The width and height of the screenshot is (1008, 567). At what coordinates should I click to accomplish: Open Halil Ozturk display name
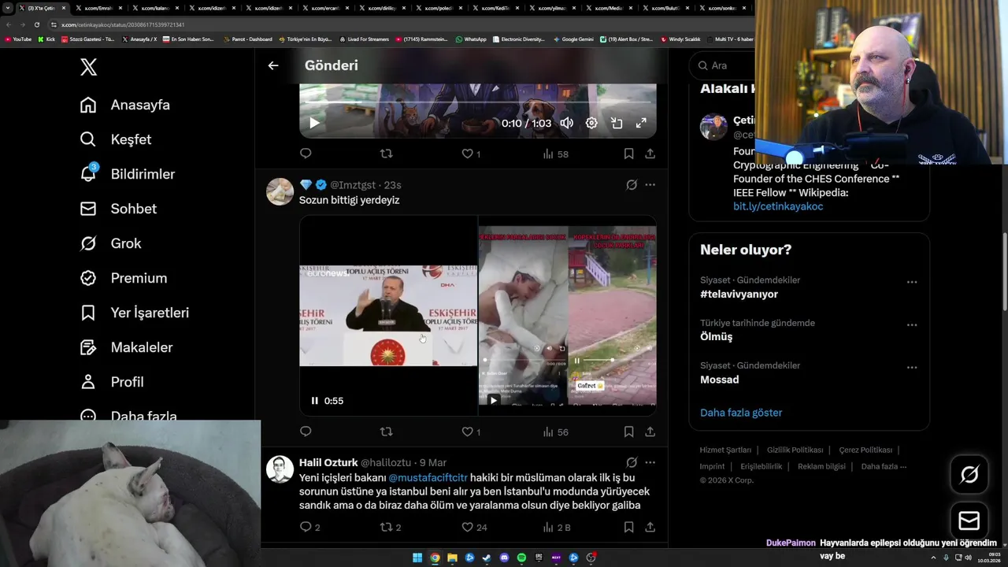(x=328, y=462)
